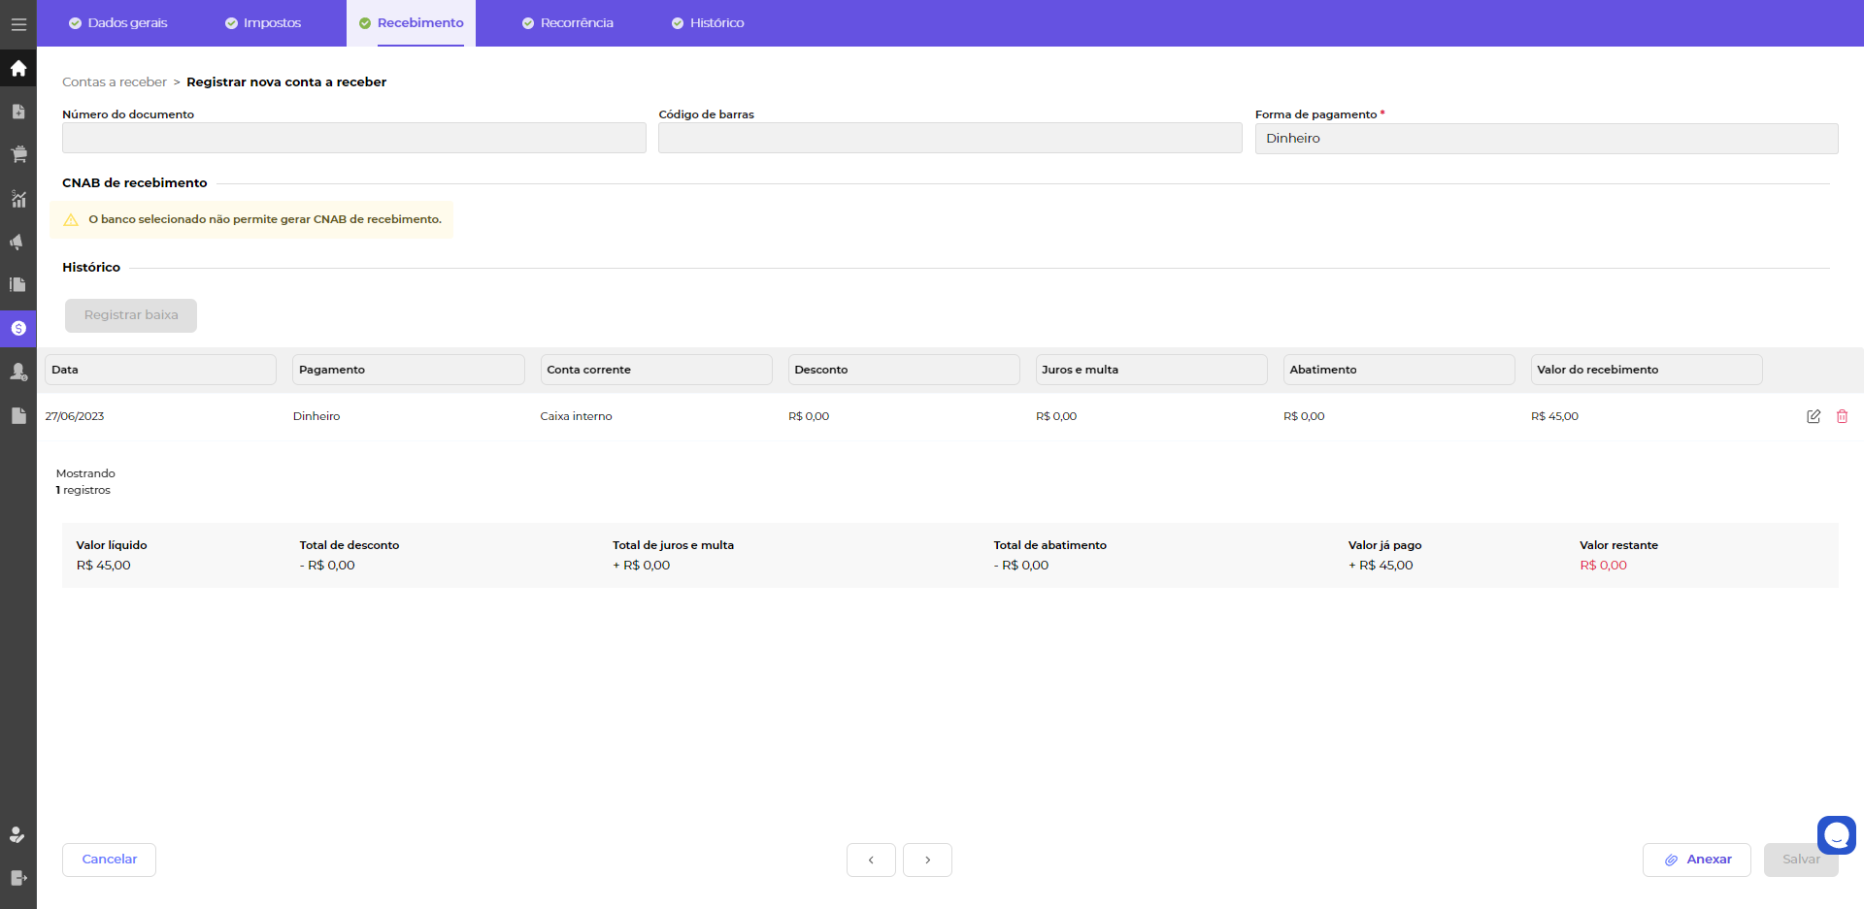This screenshot has height=909, width=1864.
Task: Open the Recorrência tab
Action: [x=568, y=23]
